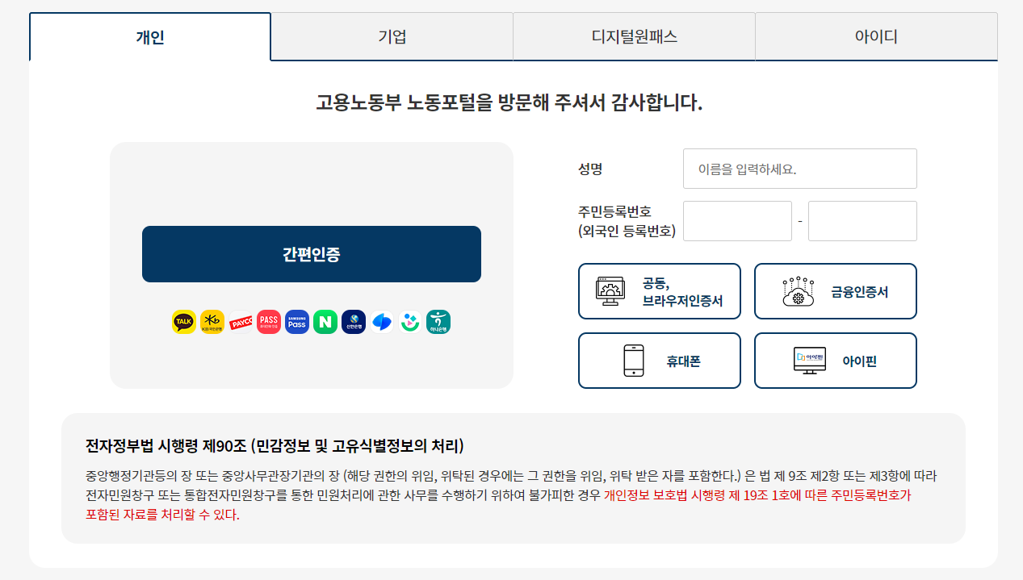The height and width of the screenshot is (580, 1023).
Task: Open the 아이핀 verification option
Action: (x=835, y=361)
